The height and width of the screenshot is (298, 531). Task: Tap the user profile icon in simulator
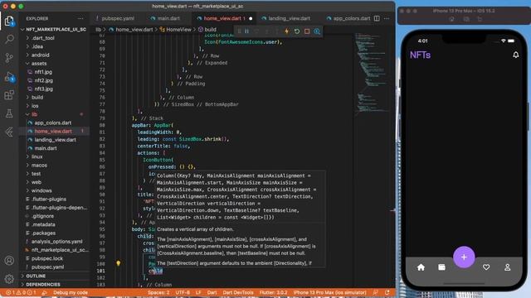tap(507, 267)
